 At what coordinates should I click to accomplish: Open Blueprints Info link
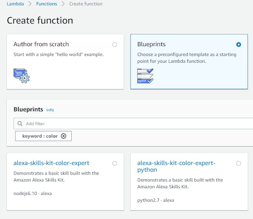[x=50, y=110]
